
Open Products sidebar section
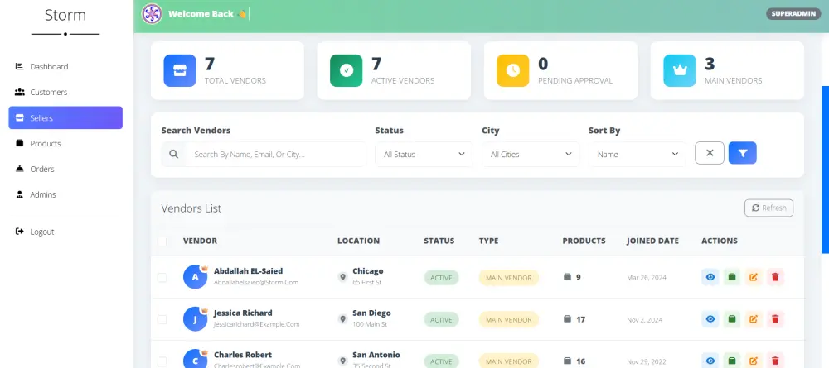65,143
